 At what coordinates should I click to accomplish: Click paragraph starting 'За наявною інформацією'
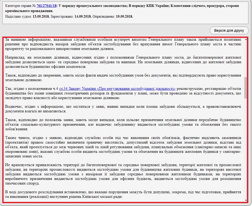pos(123,44)
